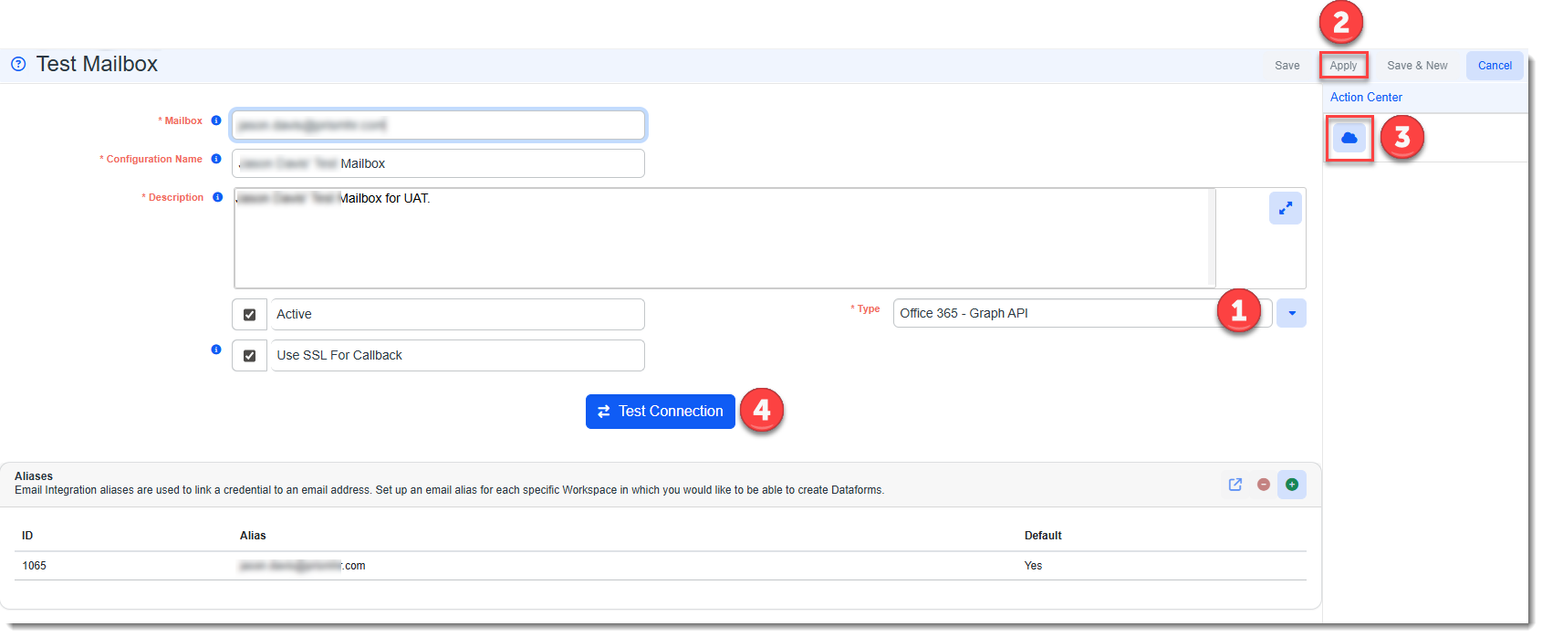Click the info icon next to Description label
The height and width of the screenshot is (637, 1542).
pos(217,197)
